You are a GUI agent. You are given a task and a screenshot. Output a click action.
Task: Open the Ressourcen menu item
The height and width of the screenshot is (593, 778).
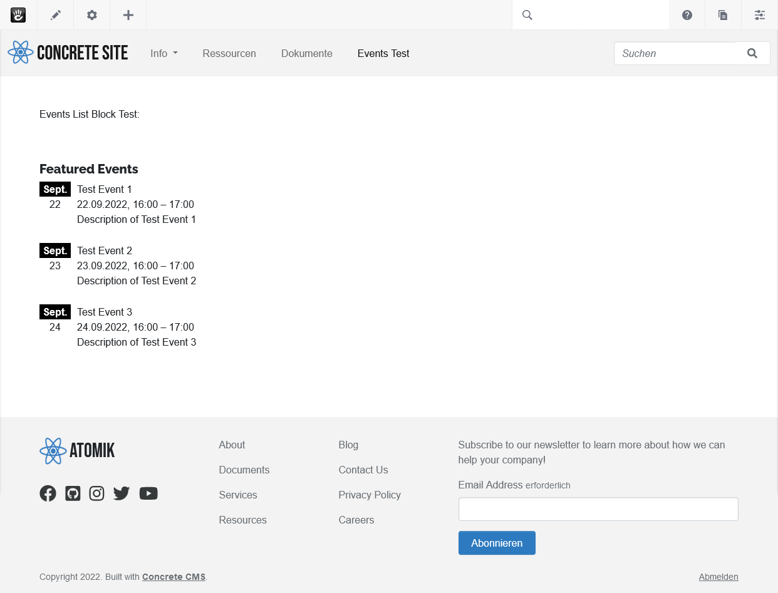229,53
